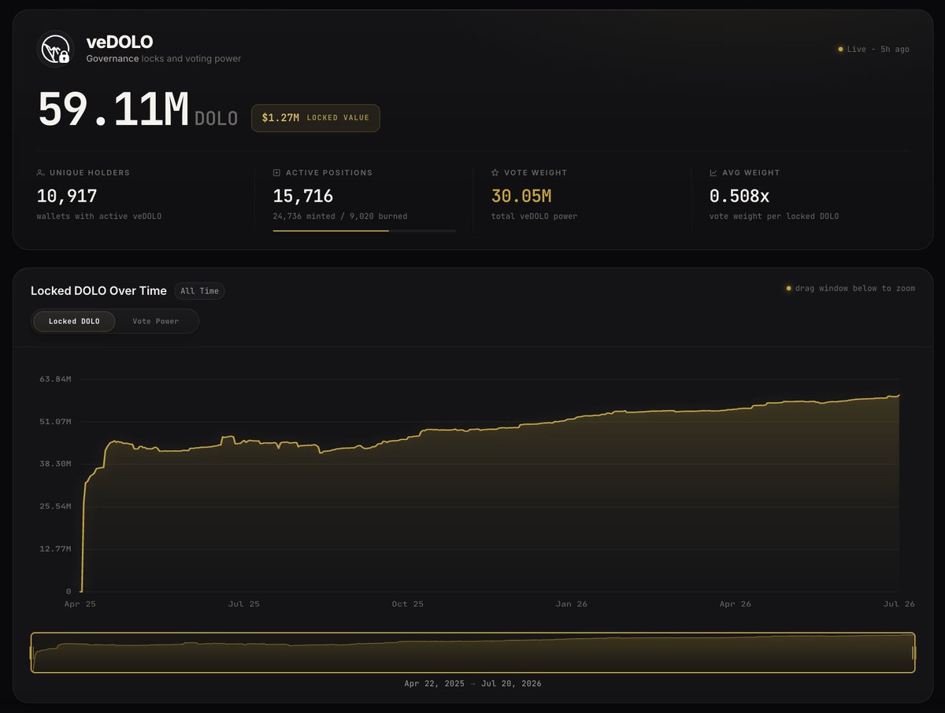Click the main Locked DOLO area chart
This screenshot has width=945, height=713.
tap(489, 485)
